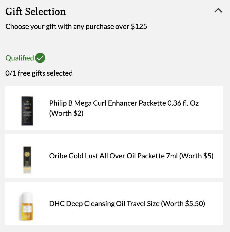230x232 pixels.
Task: Choose DHC Deep Cleansing Oil Travel Size gift
Action: tap(114, 204)
